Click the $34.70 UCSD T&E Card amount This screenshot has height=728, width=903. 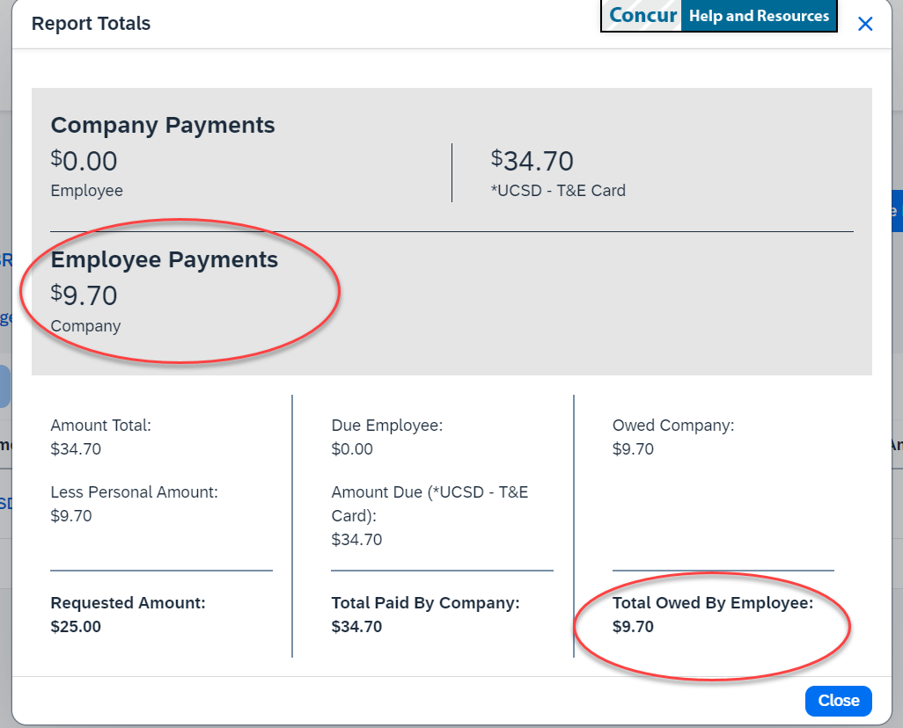point(532,161)
